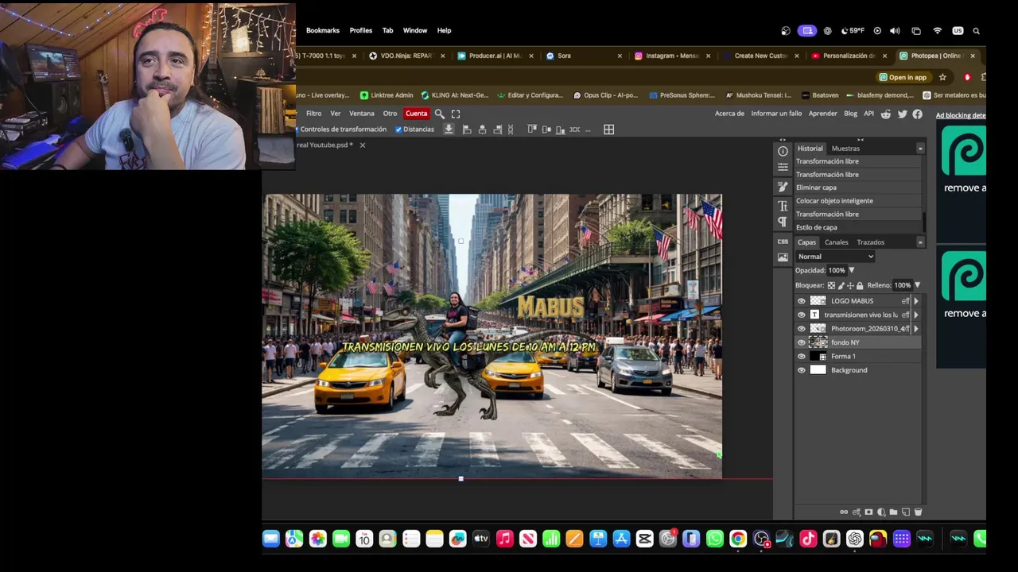The width and height of the screenshot is (1018, 572).
Task: Open the grid icon in the options bar
Action: coord(608,129)
